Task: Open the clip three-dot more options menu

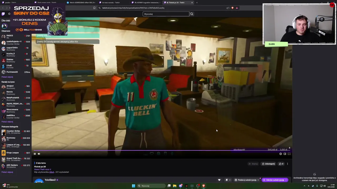Action: (x=288, y=164)
